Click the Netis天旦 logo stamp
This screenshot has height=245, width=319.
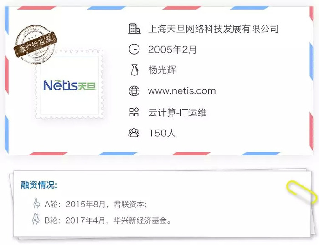(x=69, y=85)
